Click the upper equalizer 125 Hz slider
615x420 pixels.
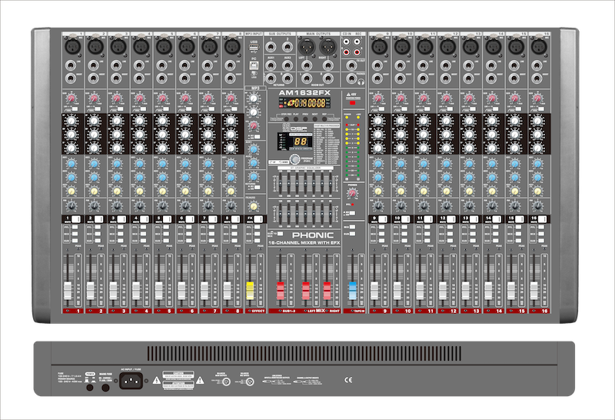[x=281, y=182]
